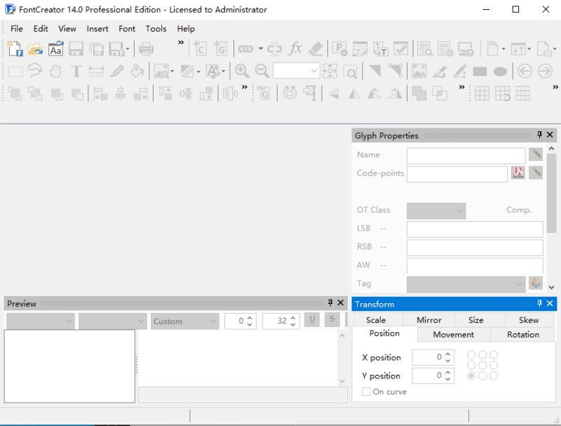Select the Print icon on the toolbar
This screenshot has width=561, height=426.
pyautogui.click(x=148, y=50)
